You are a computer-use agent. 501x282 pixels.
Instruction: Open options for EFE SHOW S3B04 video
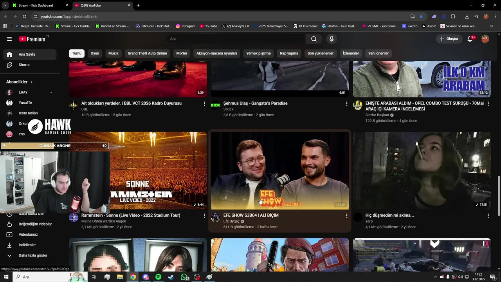[x=346, y=216]
